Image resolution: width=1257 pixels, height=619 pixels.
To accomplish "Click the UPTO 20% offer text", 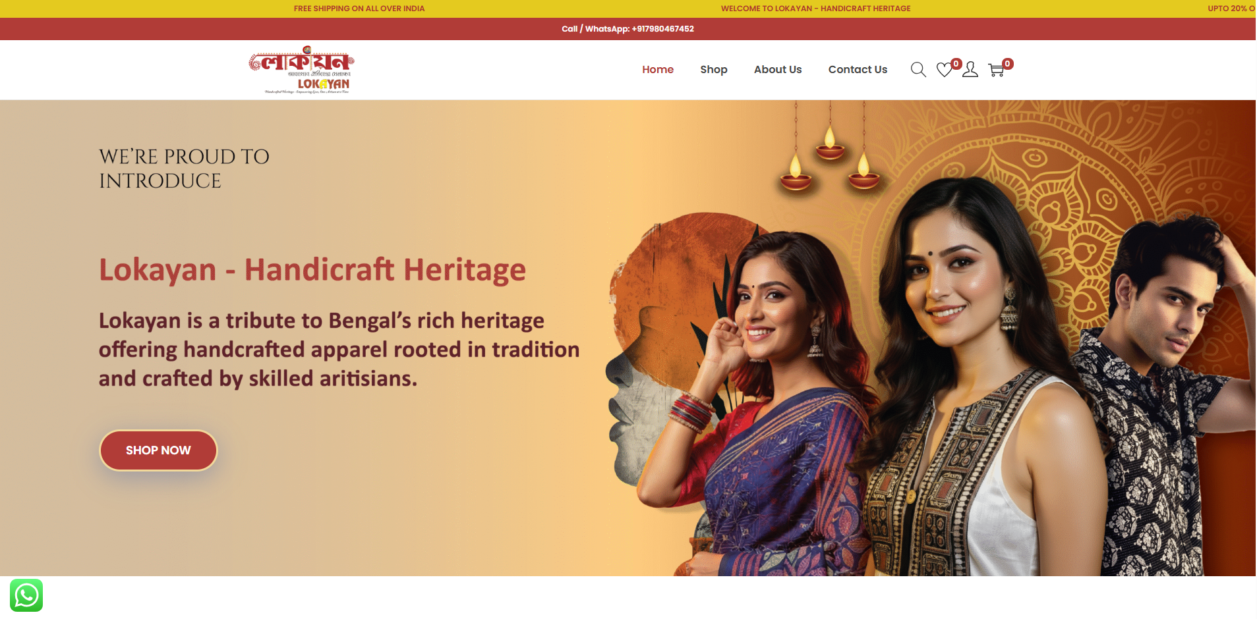I will pyautogui.click(x=1231, y=9).
